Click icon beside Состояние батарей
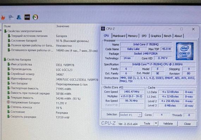201x140 pixels. 9,41
